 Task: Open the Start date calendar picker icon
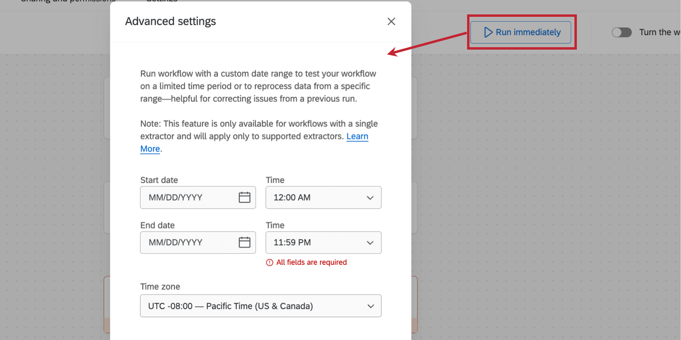coord(244,198)
